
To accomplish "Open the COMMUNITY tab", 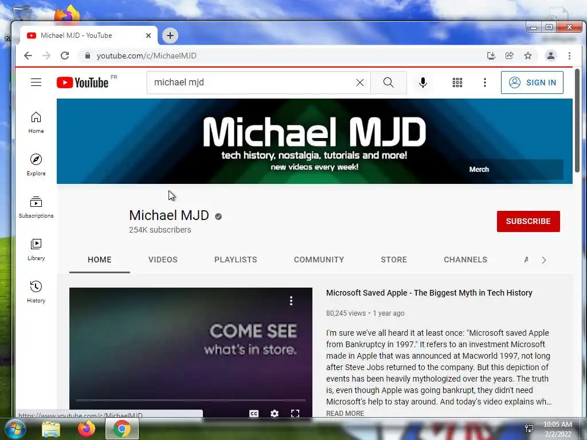I will tap(319, 260).
